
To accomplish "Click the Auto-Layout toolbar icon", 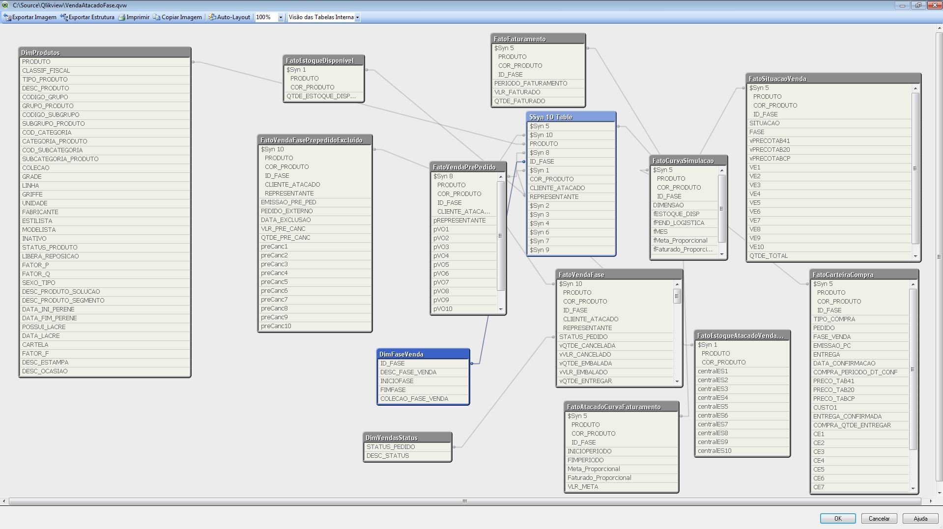I will pyautogui.click(x=212, y=17).
